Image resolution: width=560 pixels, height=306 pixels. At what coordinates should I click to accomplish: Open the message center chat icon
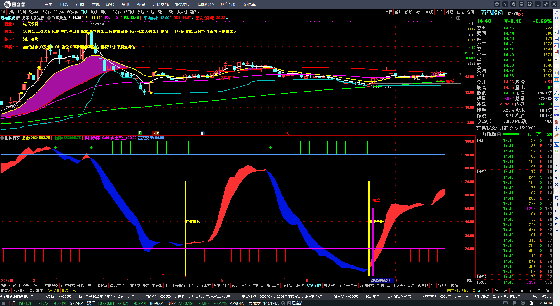pos(497,4)
